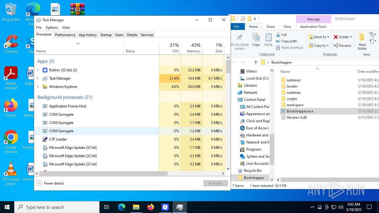Click Task Manager horizontal scrollbar
This screenshot has height=213, width=379.
point(104,174)
